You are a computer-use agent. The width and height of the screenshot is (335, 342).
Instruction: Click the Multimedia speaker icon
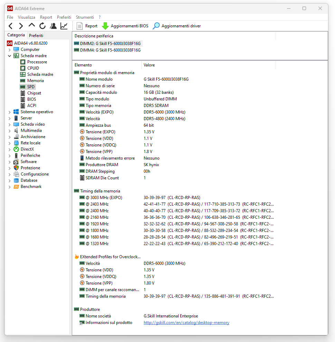16,130
